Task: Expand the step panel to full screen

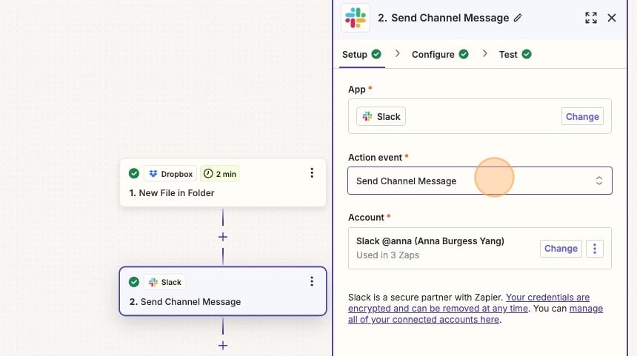Action: [x=591, y=18]
